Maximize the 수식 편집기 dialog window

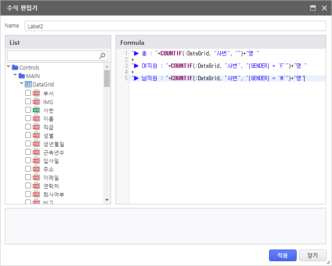pyautogui.click(x=313, y=8)
